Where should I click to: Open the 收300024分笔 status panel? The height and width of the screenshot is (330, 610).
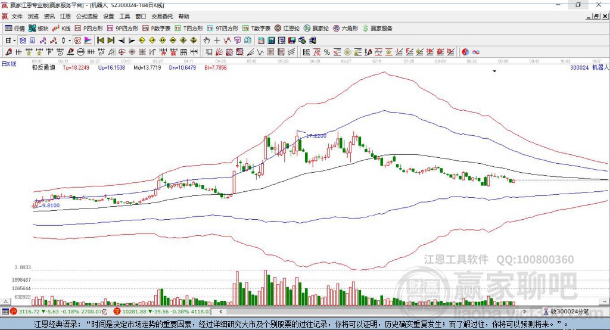click(566, 312)
